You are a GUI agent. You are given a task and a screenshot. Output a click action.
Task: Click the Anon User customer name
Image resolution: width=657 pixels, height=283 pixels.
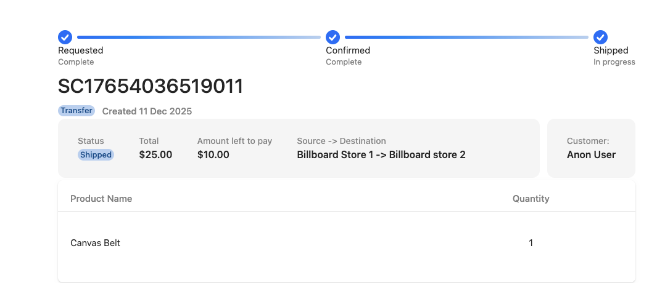coord(591,155)
